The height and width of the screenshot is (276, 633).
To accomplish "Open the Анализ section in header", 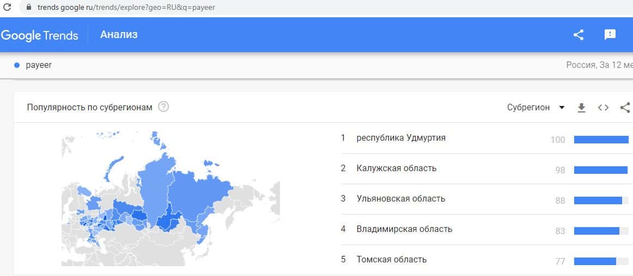I will (119, 35).
